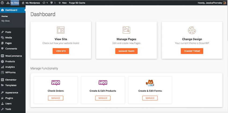Click the updates count 1
Viewport: 228px width, 113px height.
pyautogui.click(x=47, y=3)
